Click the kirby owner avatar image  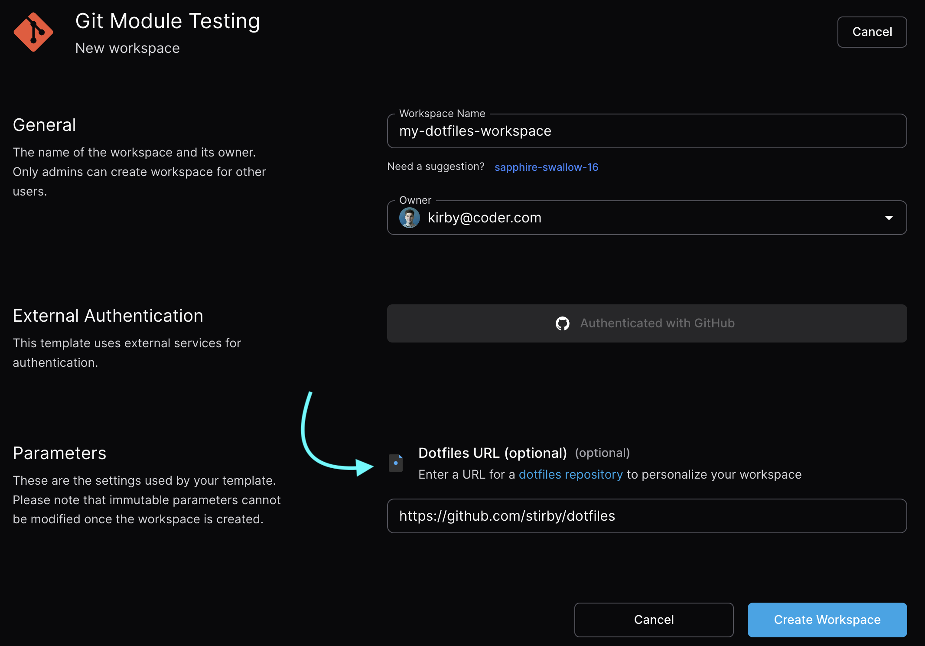pyautogui.click(x=409, y=218)
